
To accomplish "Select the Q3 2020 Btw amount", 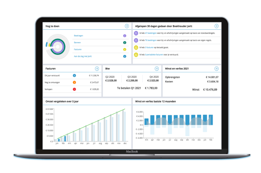I will tap(132, 81).
